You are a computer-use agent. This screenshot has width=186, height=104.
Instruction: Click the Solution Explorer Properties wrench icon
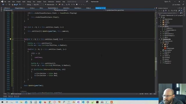click(x=179, y=11)
